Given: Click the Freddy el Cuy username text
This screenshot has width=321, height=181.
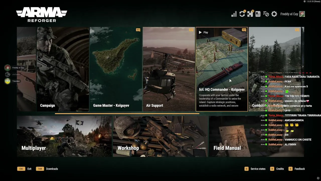Looking at the screenshot, I should click(x=289, y=14).
